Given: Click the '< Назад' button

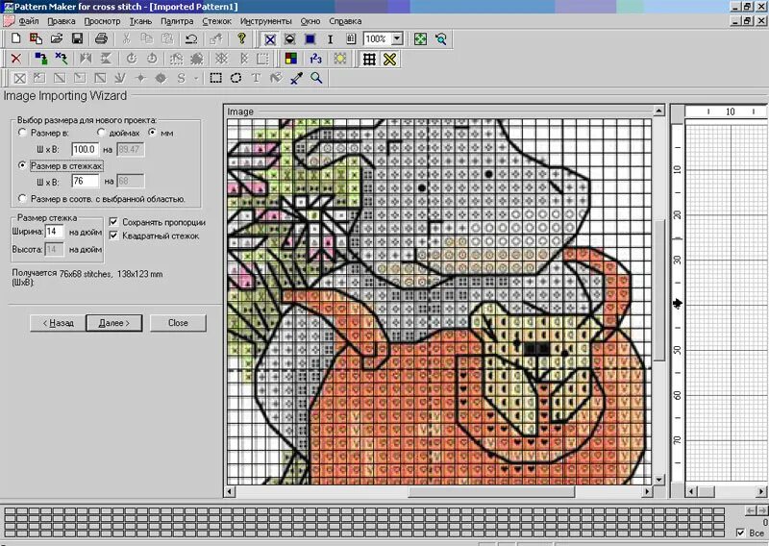Looking at the screenshot, I should (x=58, y=323).
